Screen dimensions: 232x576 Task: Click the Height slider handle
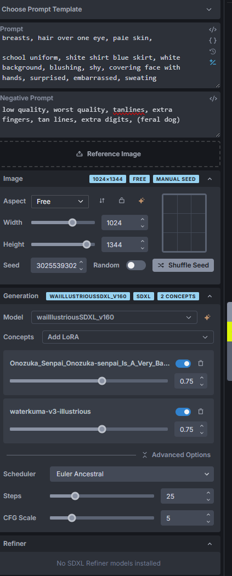pyautogui.click(x=87, y=244)
